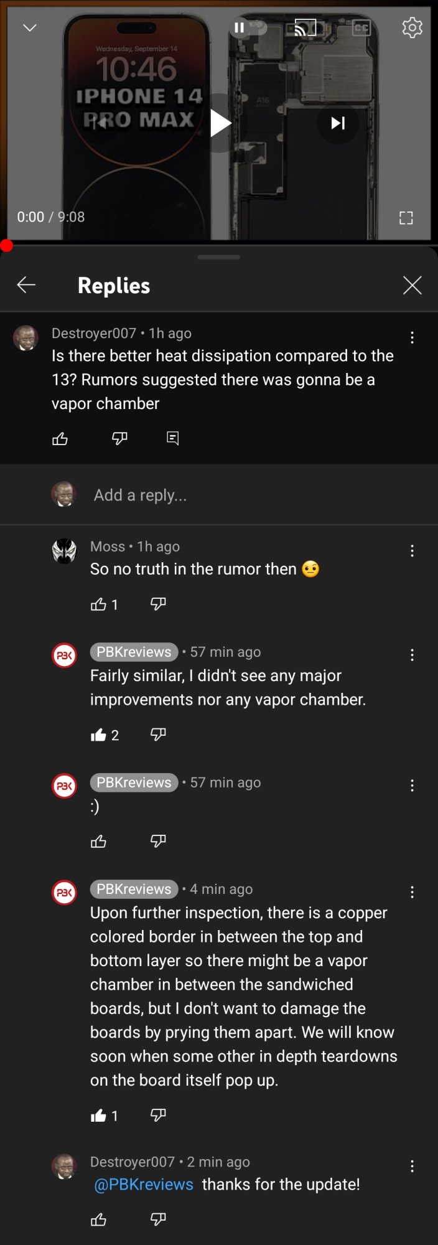Like Moss's reply about the rumor
Image resolution: width=438 pixels, height=1245 pixels.
click(x=98, y=604)
